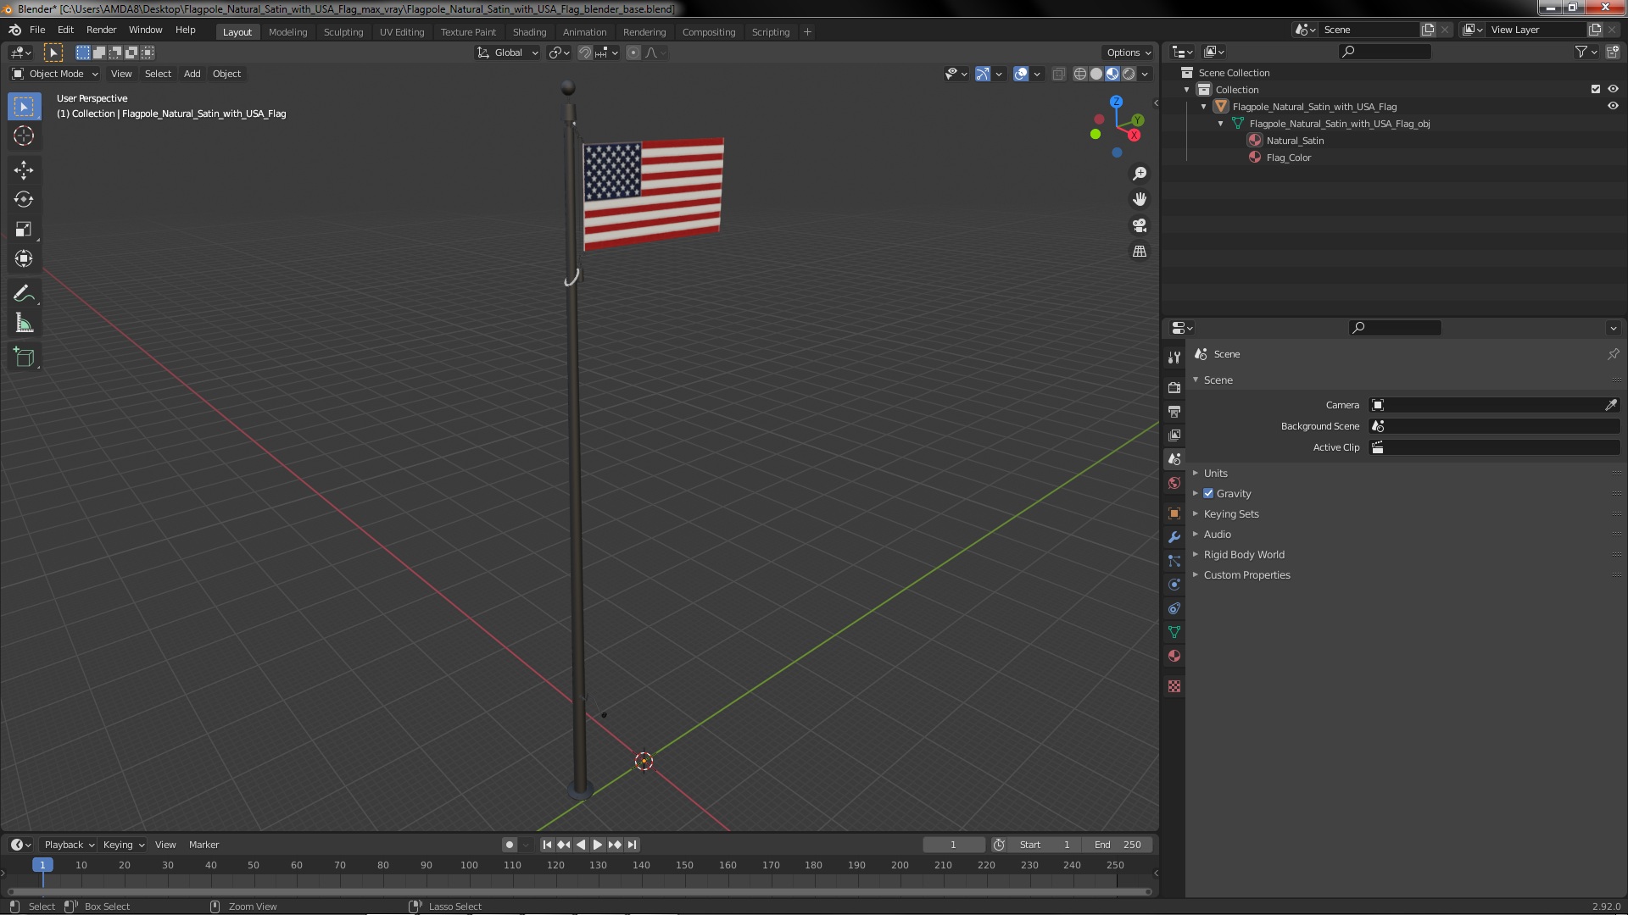The height and width of the screenshot is (915, 1628).
Task: Click the Options button in viewport header
Action: click(x=1128, y=53)
